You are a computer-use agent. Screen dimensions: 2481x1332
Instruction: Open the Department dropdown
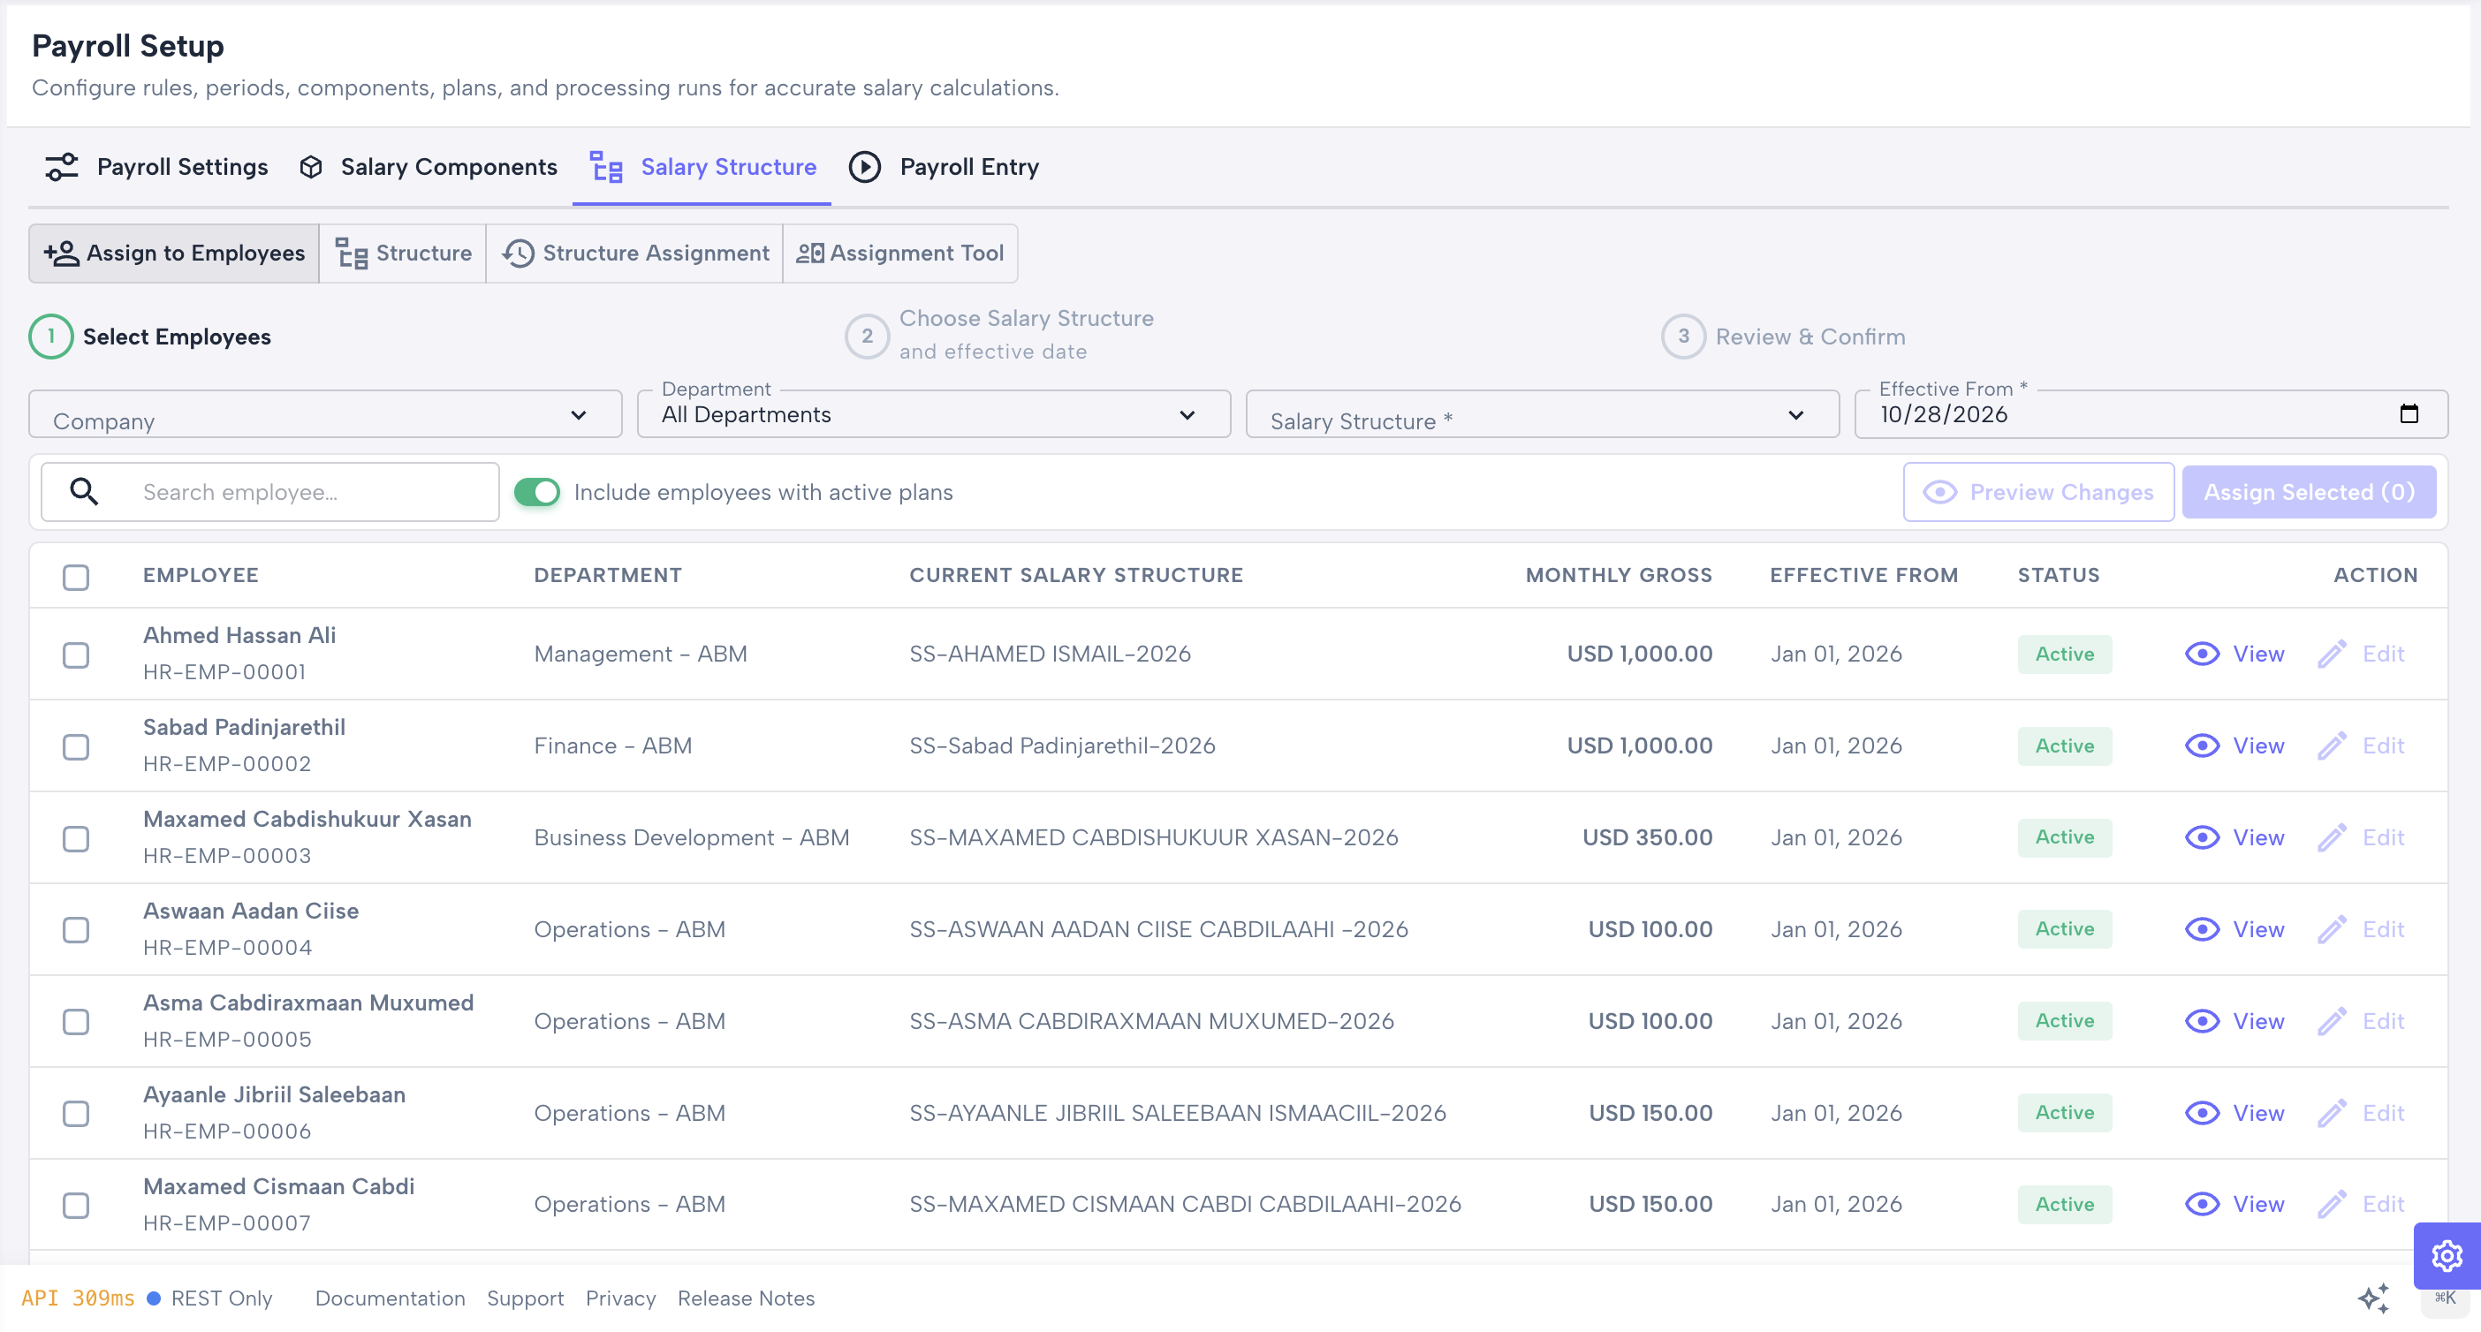pos(933,415)
